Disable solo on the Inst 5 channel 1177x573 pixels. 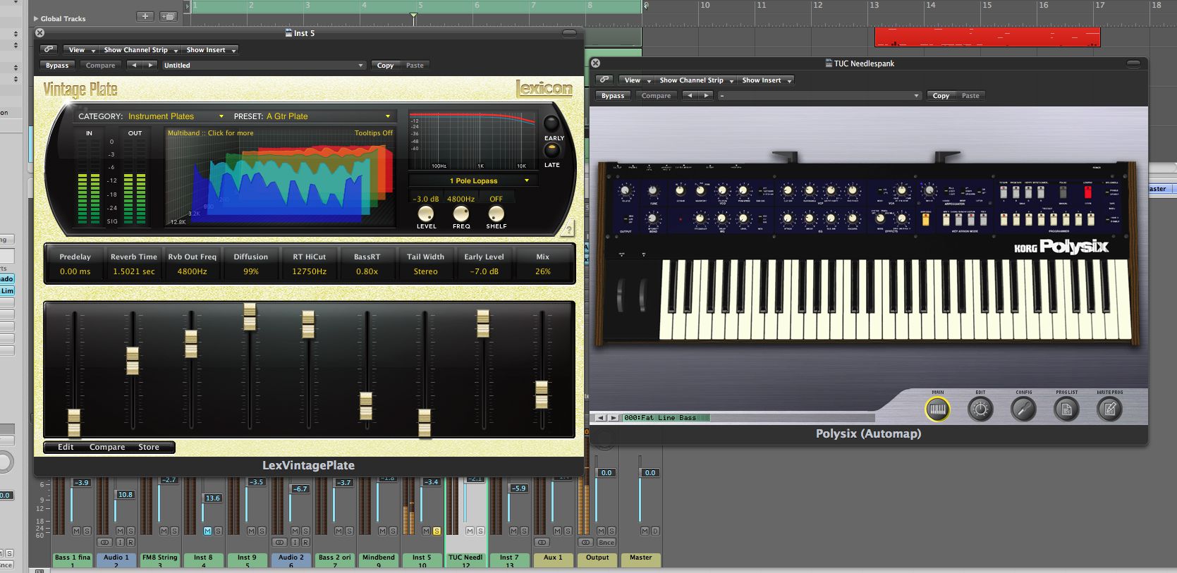coord(437,531)
